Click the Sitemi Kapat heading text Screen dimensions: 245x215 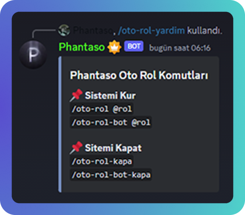113,148
